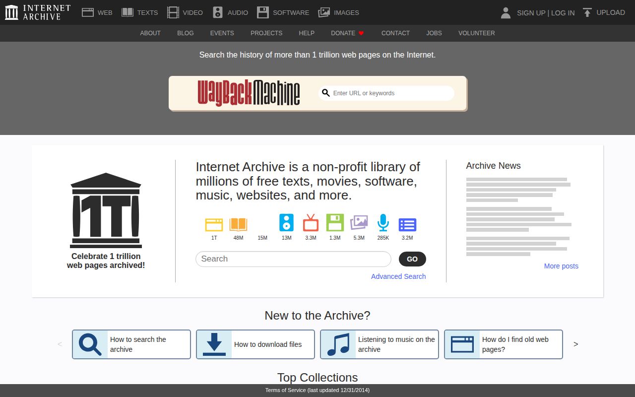Go back in the carousel with the left arrow
The height and width of the screenshot is (397, 635).
tap(60, 344)
